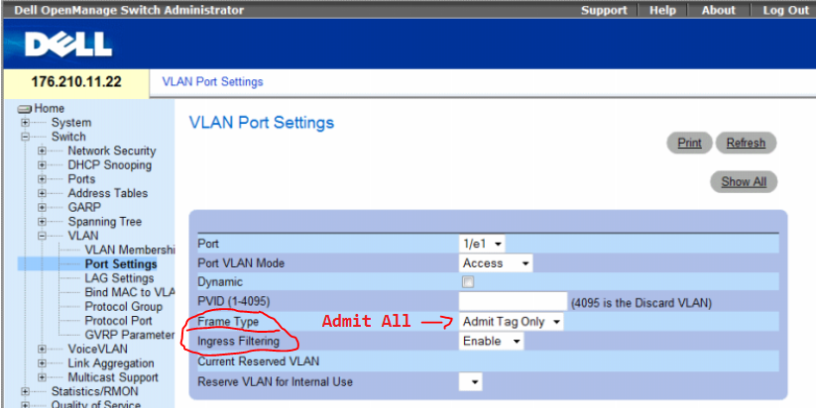The height and width of the screenshot is (408, 816).
Task: Open Protocol Port page
Action: click(x=119, y=321)
